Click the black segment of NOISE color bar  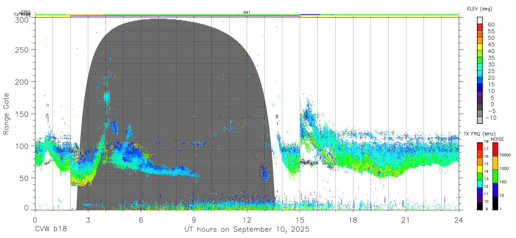tap(495, 203)
